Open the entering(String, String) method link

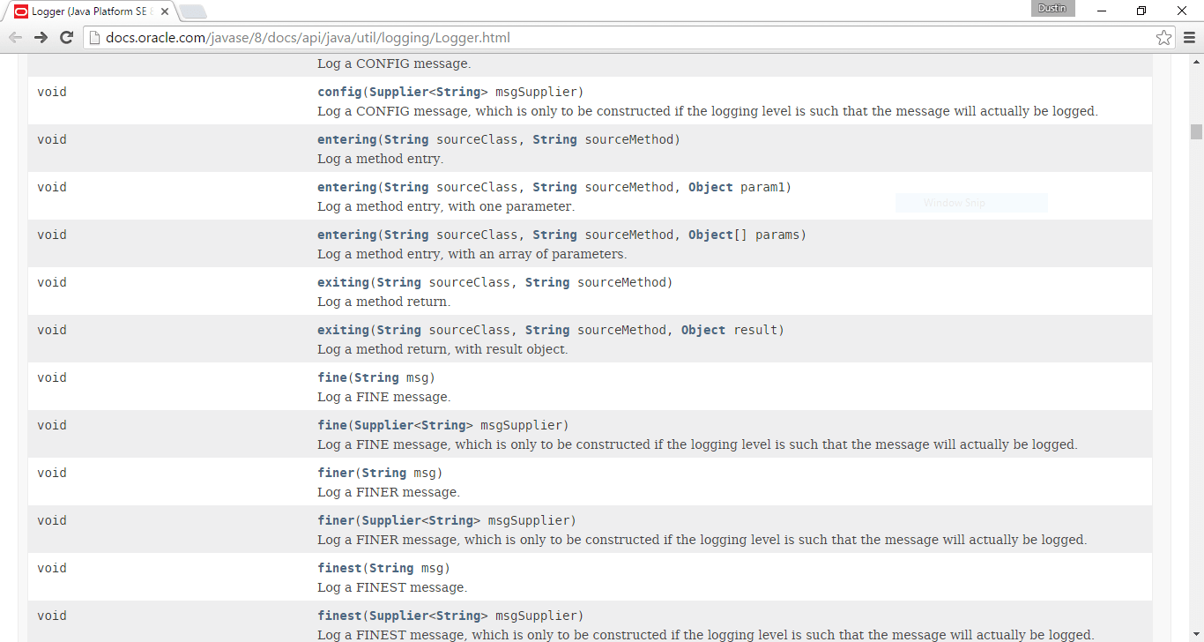pos(345,138)
